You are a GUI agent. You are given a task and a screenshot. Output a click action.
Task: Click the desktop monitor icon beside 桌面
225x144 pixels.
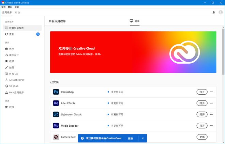pyautogui.click(x=131, y=21)
